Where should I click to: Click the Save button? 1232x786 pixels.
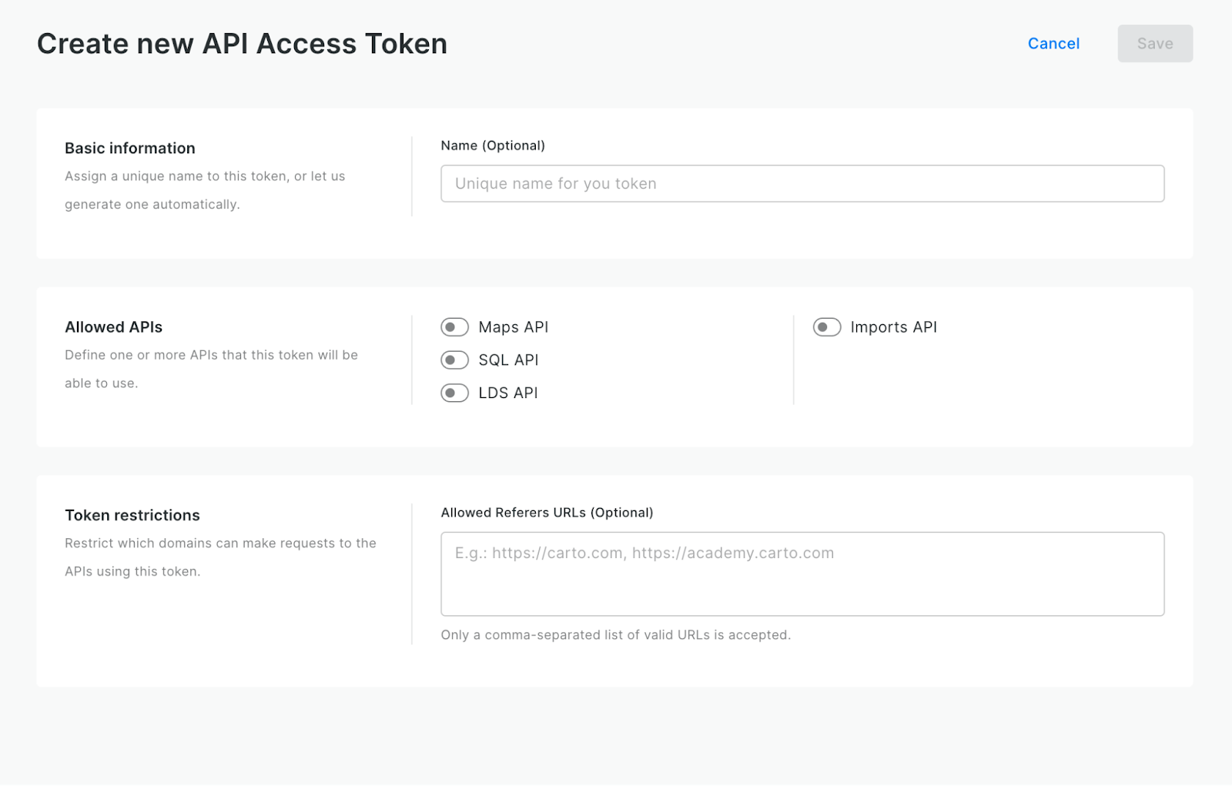click(x=1154, y=43)
